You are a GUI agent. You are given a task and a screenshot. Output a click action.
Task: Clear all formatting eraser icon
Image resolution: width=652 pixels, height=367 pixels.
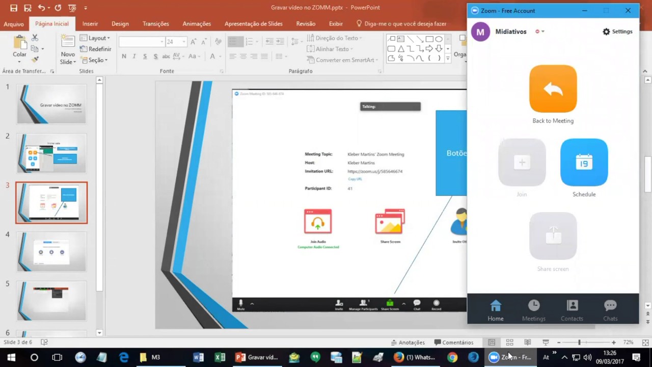point(218,42)
